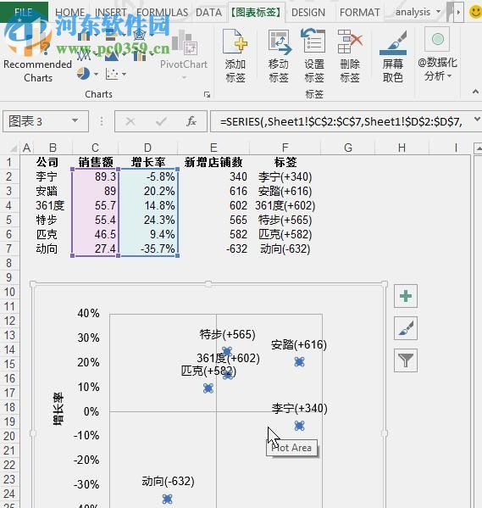Screen dimensions: 482x508
Task: Open the FILE tab
Action: (24, 13)
